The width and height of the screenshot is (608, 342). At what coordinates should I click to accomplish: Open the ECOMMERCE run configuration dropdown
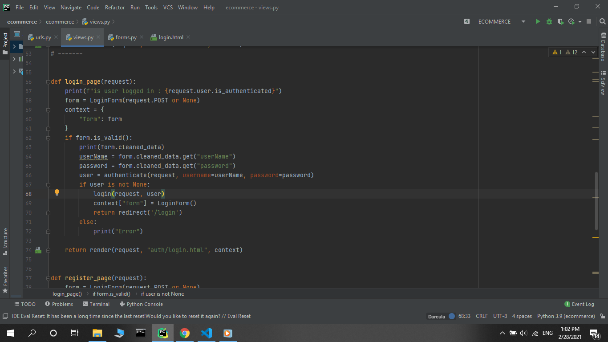click(523, 21)
